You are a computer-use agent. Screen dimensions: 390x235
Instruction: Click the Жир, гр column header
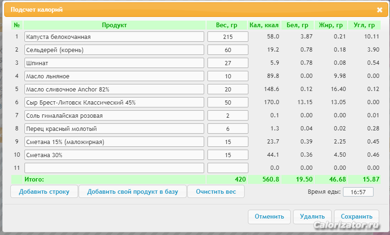[331, 25]
